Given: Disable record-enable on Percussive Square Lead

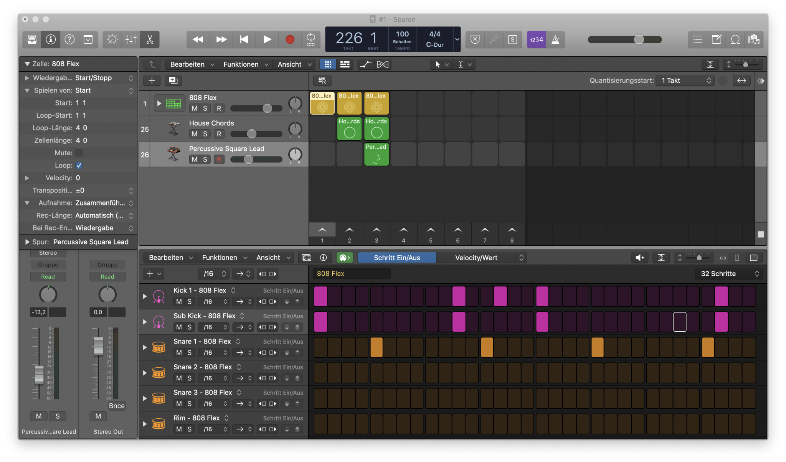Looking at the screenshot, I should click(x=219, y=159).
